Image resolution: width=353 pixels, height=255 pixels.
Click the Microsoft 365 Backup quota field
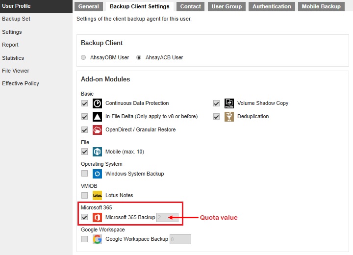point(167,217)
